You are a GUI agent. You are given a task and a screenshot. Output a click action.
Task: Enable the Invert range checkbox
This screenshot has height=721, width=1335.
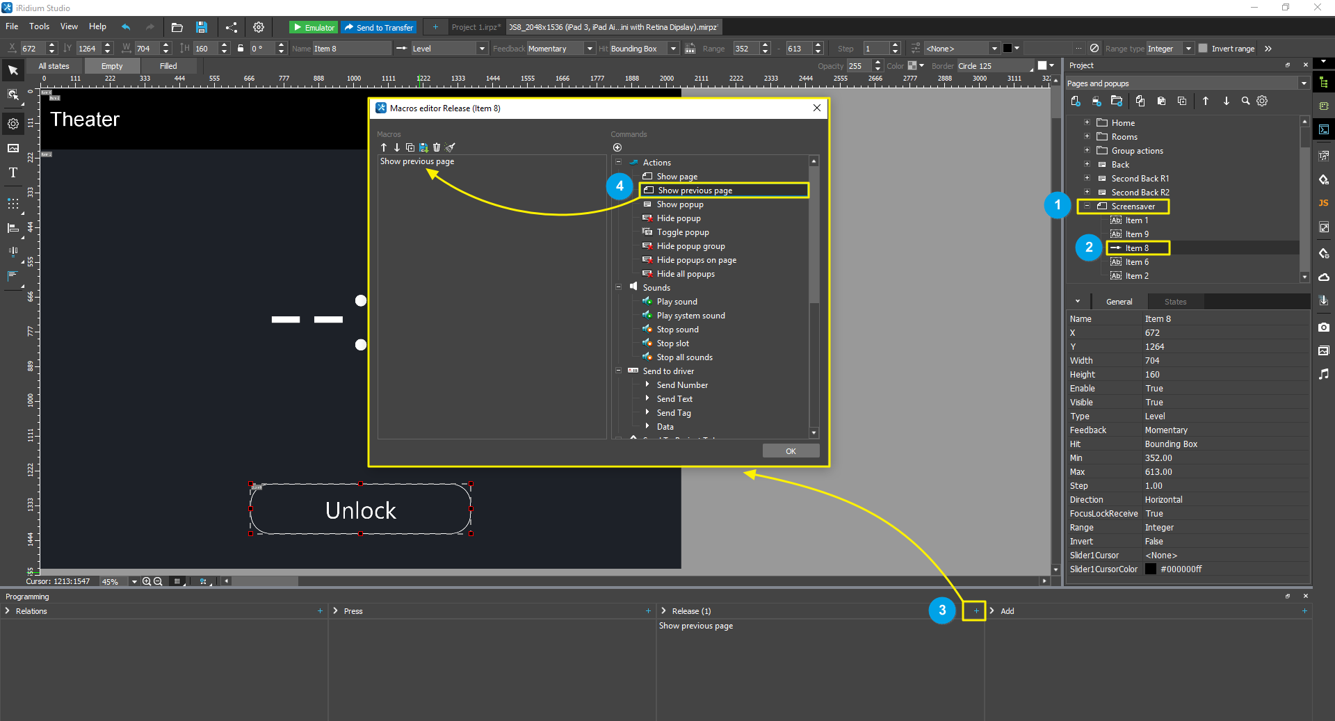pos(1203,49)
